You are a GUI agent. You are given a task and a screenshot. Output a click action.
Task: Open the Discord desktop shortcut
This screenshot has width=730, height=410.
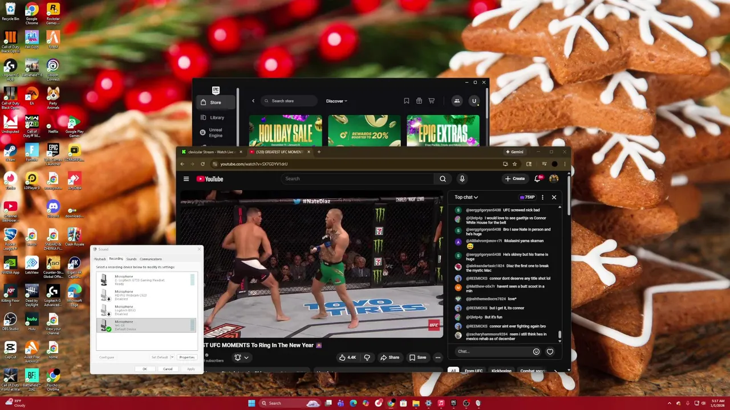coord(53,209)
